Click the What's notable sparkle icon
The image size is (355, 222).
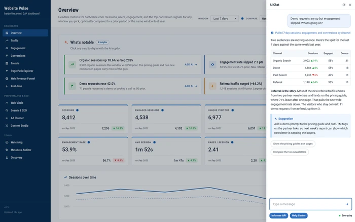tap(66, 42)
